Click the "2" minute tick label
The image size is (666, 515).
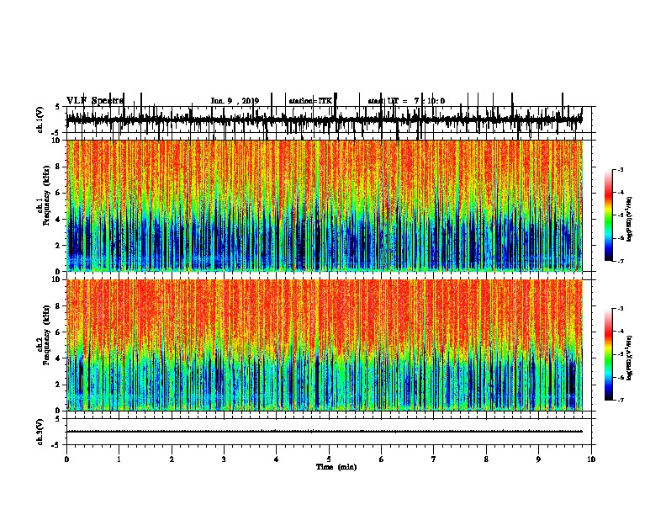click(172, 459)
